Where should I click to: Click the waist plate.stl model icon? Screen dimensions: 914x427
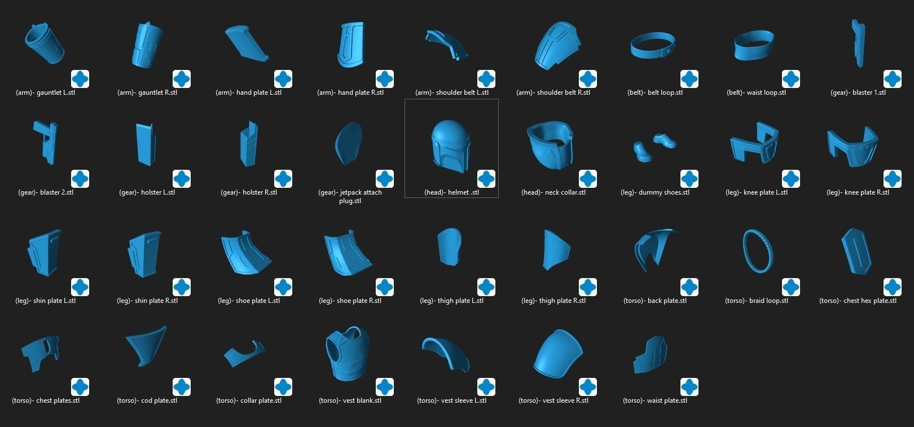pyautogui.click(x=651, y=354)
